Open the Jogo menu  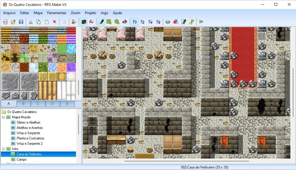pos(104,13)
